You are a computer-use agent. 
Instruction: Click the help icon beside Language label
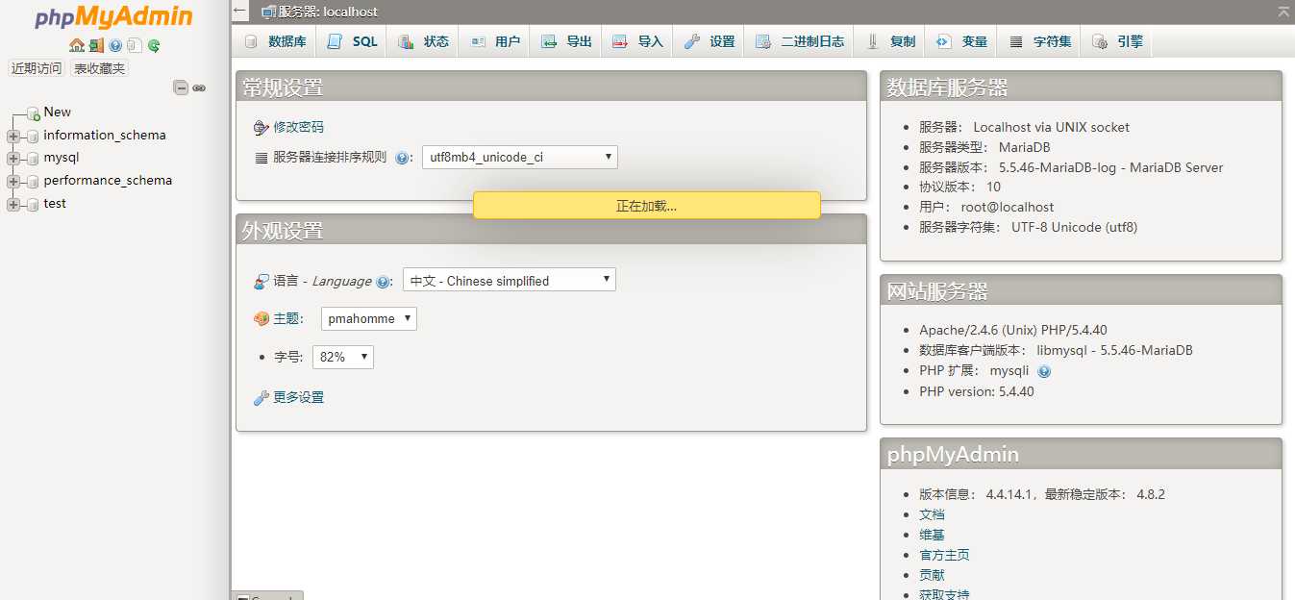pyautogui.click(x=383, y=282)
